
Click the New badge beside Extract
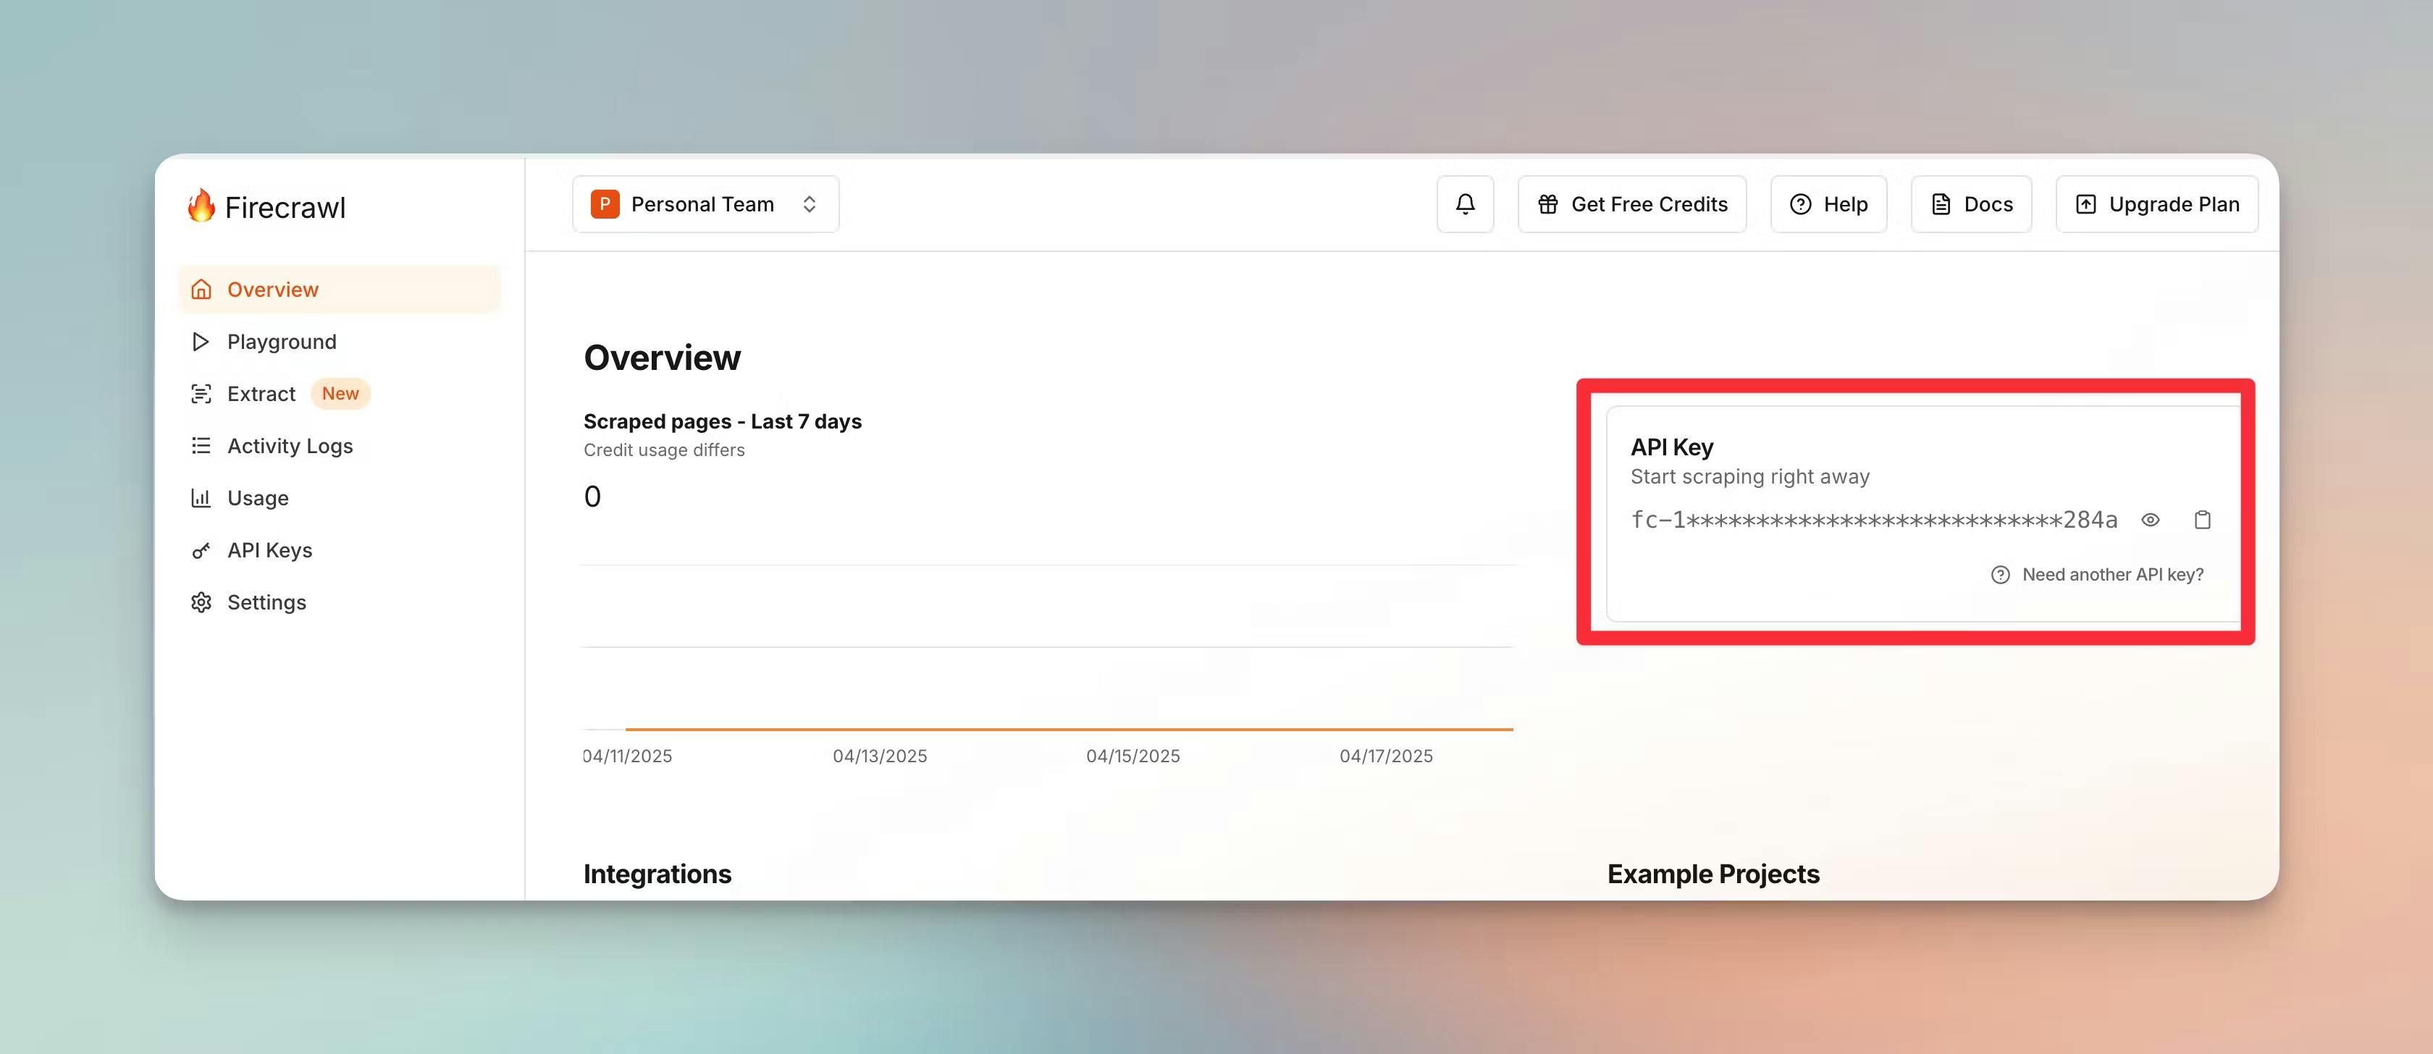coord(340,393)
